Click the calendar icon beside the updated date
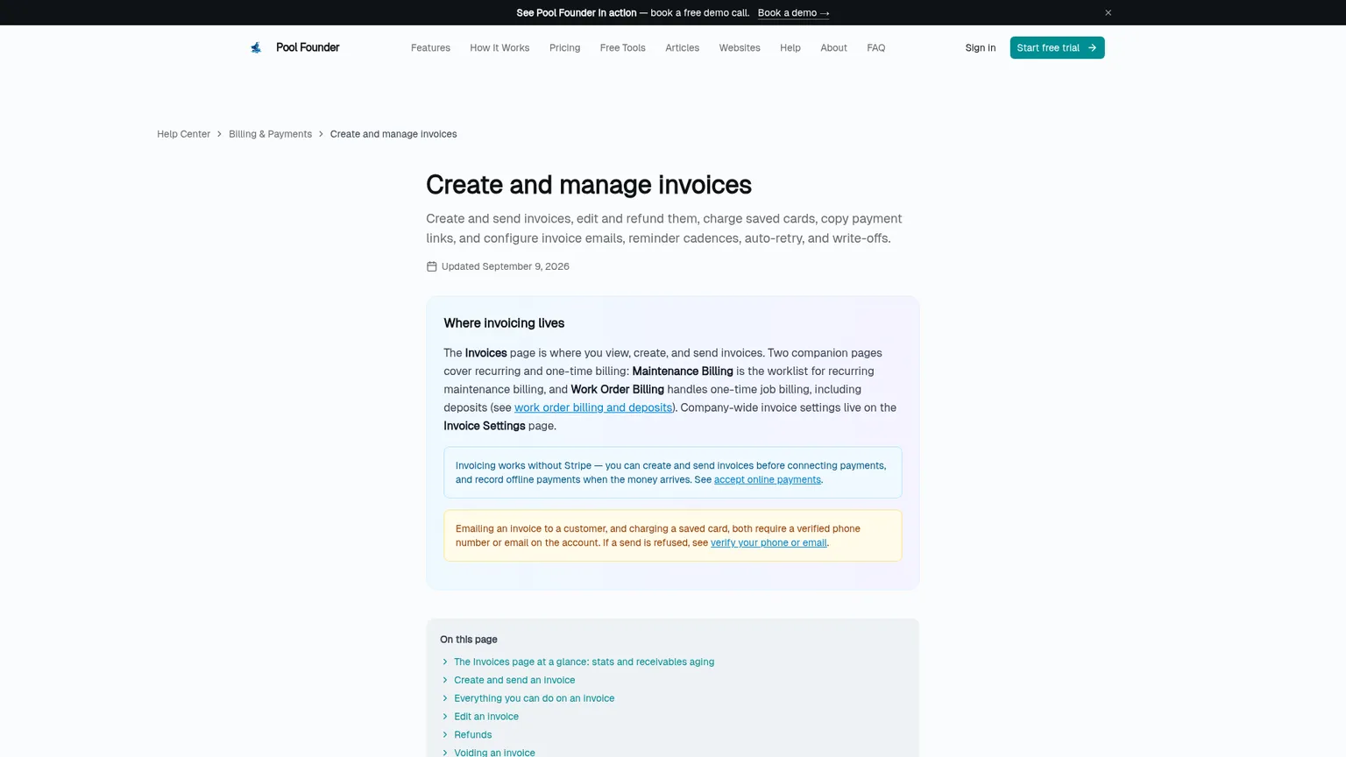 431,266
